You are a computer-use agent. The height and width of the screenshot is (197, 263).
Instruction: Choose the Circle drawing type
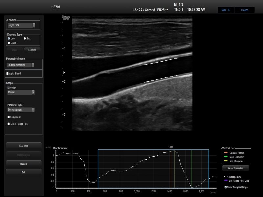pos(9,43)
